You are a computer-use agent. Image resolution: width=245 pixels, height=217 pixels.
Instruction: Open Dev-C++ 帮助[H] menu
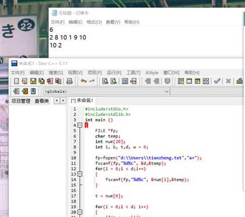click(x=192, y=73)
